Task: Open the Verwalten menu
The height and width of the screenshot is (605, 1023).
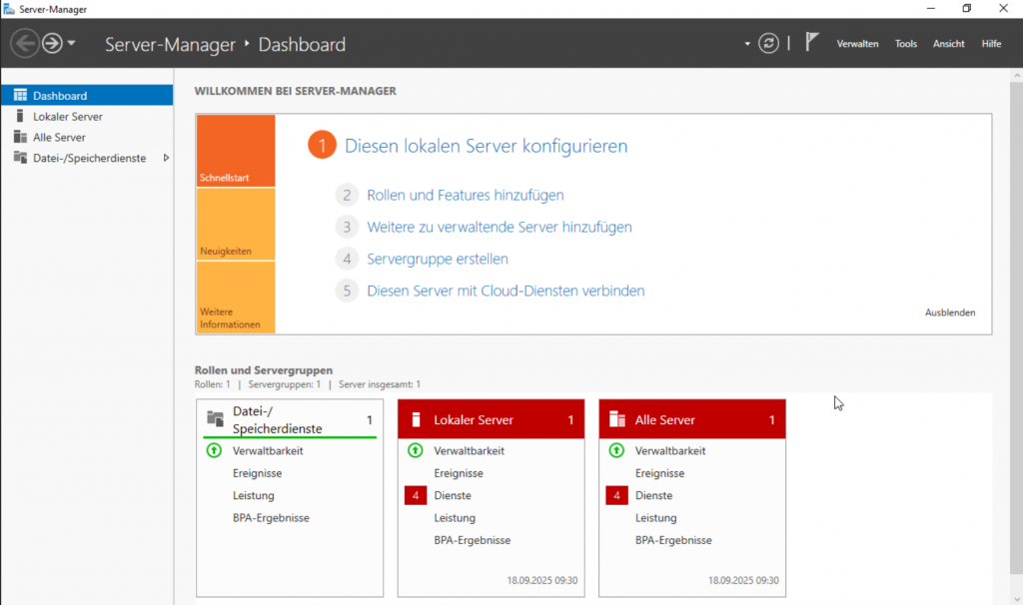Action: click(857, 44)
